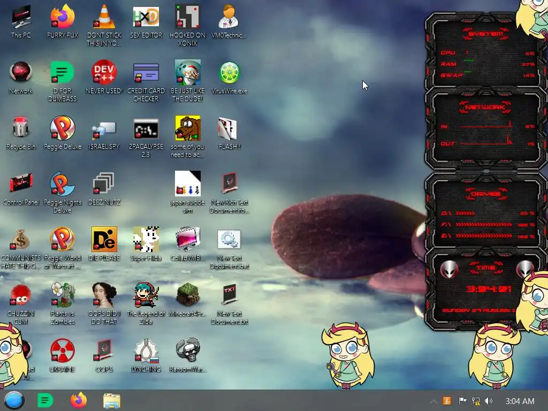Viewport: 548px width, 411px height.
Task: Open File Explorer from the taskbar
Action: (112, 401)
